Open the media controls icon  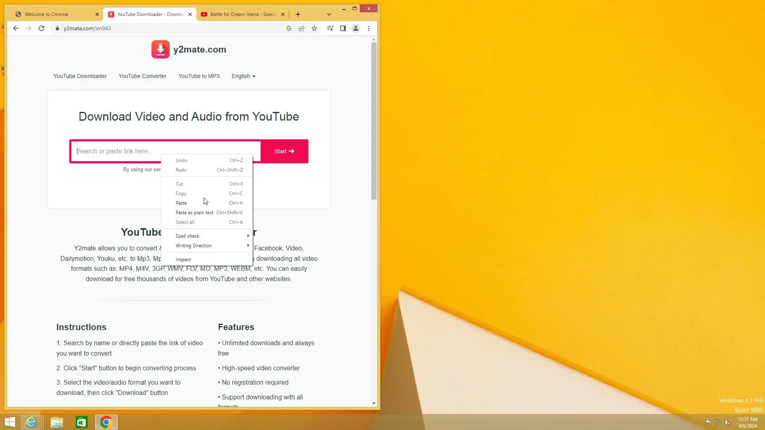[330, 28]
